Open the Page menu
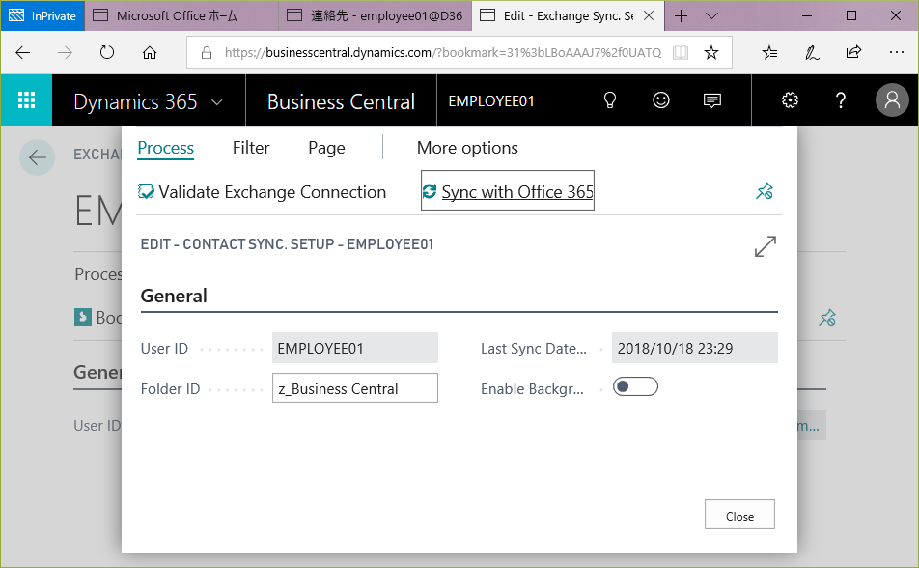The image size is (919, 568). point(326,148)
